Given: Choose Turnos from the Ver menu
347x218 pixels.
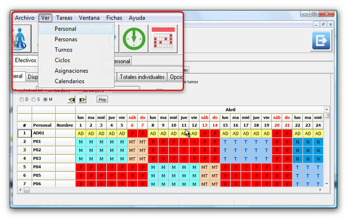Looking at the screenshot, I should click(63, 50).
